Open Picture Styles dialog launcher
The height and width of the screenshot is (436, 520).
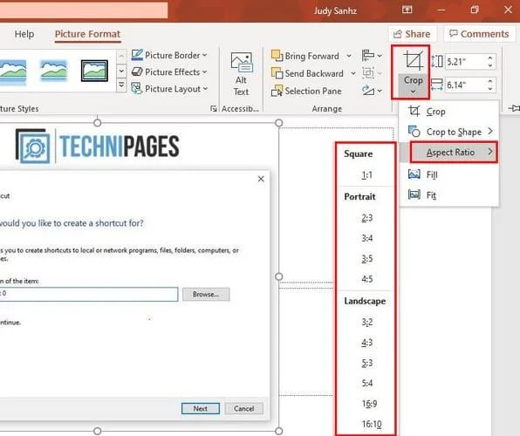click(213, 108)
